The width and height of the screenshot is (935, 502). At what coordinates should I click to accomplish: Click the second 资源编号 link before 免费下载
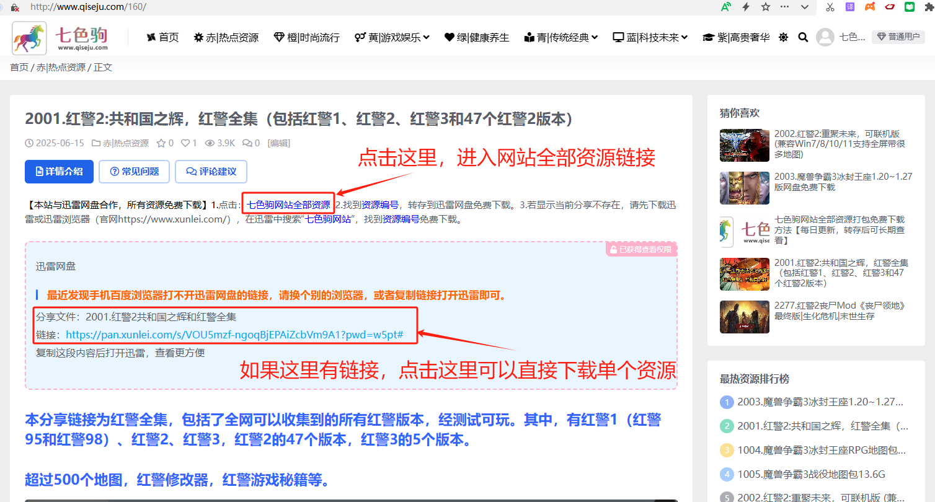pyautogui.click(x=401, y=219)
